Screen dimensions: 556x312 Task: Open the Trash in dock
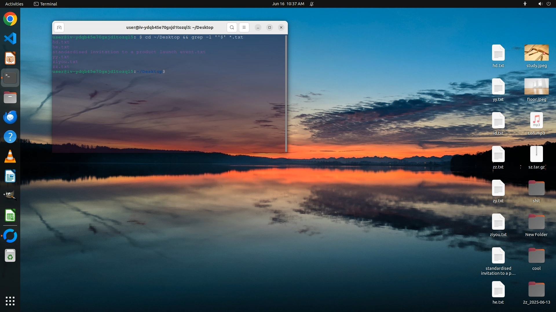pyautogui.click(x=10, y=256)
